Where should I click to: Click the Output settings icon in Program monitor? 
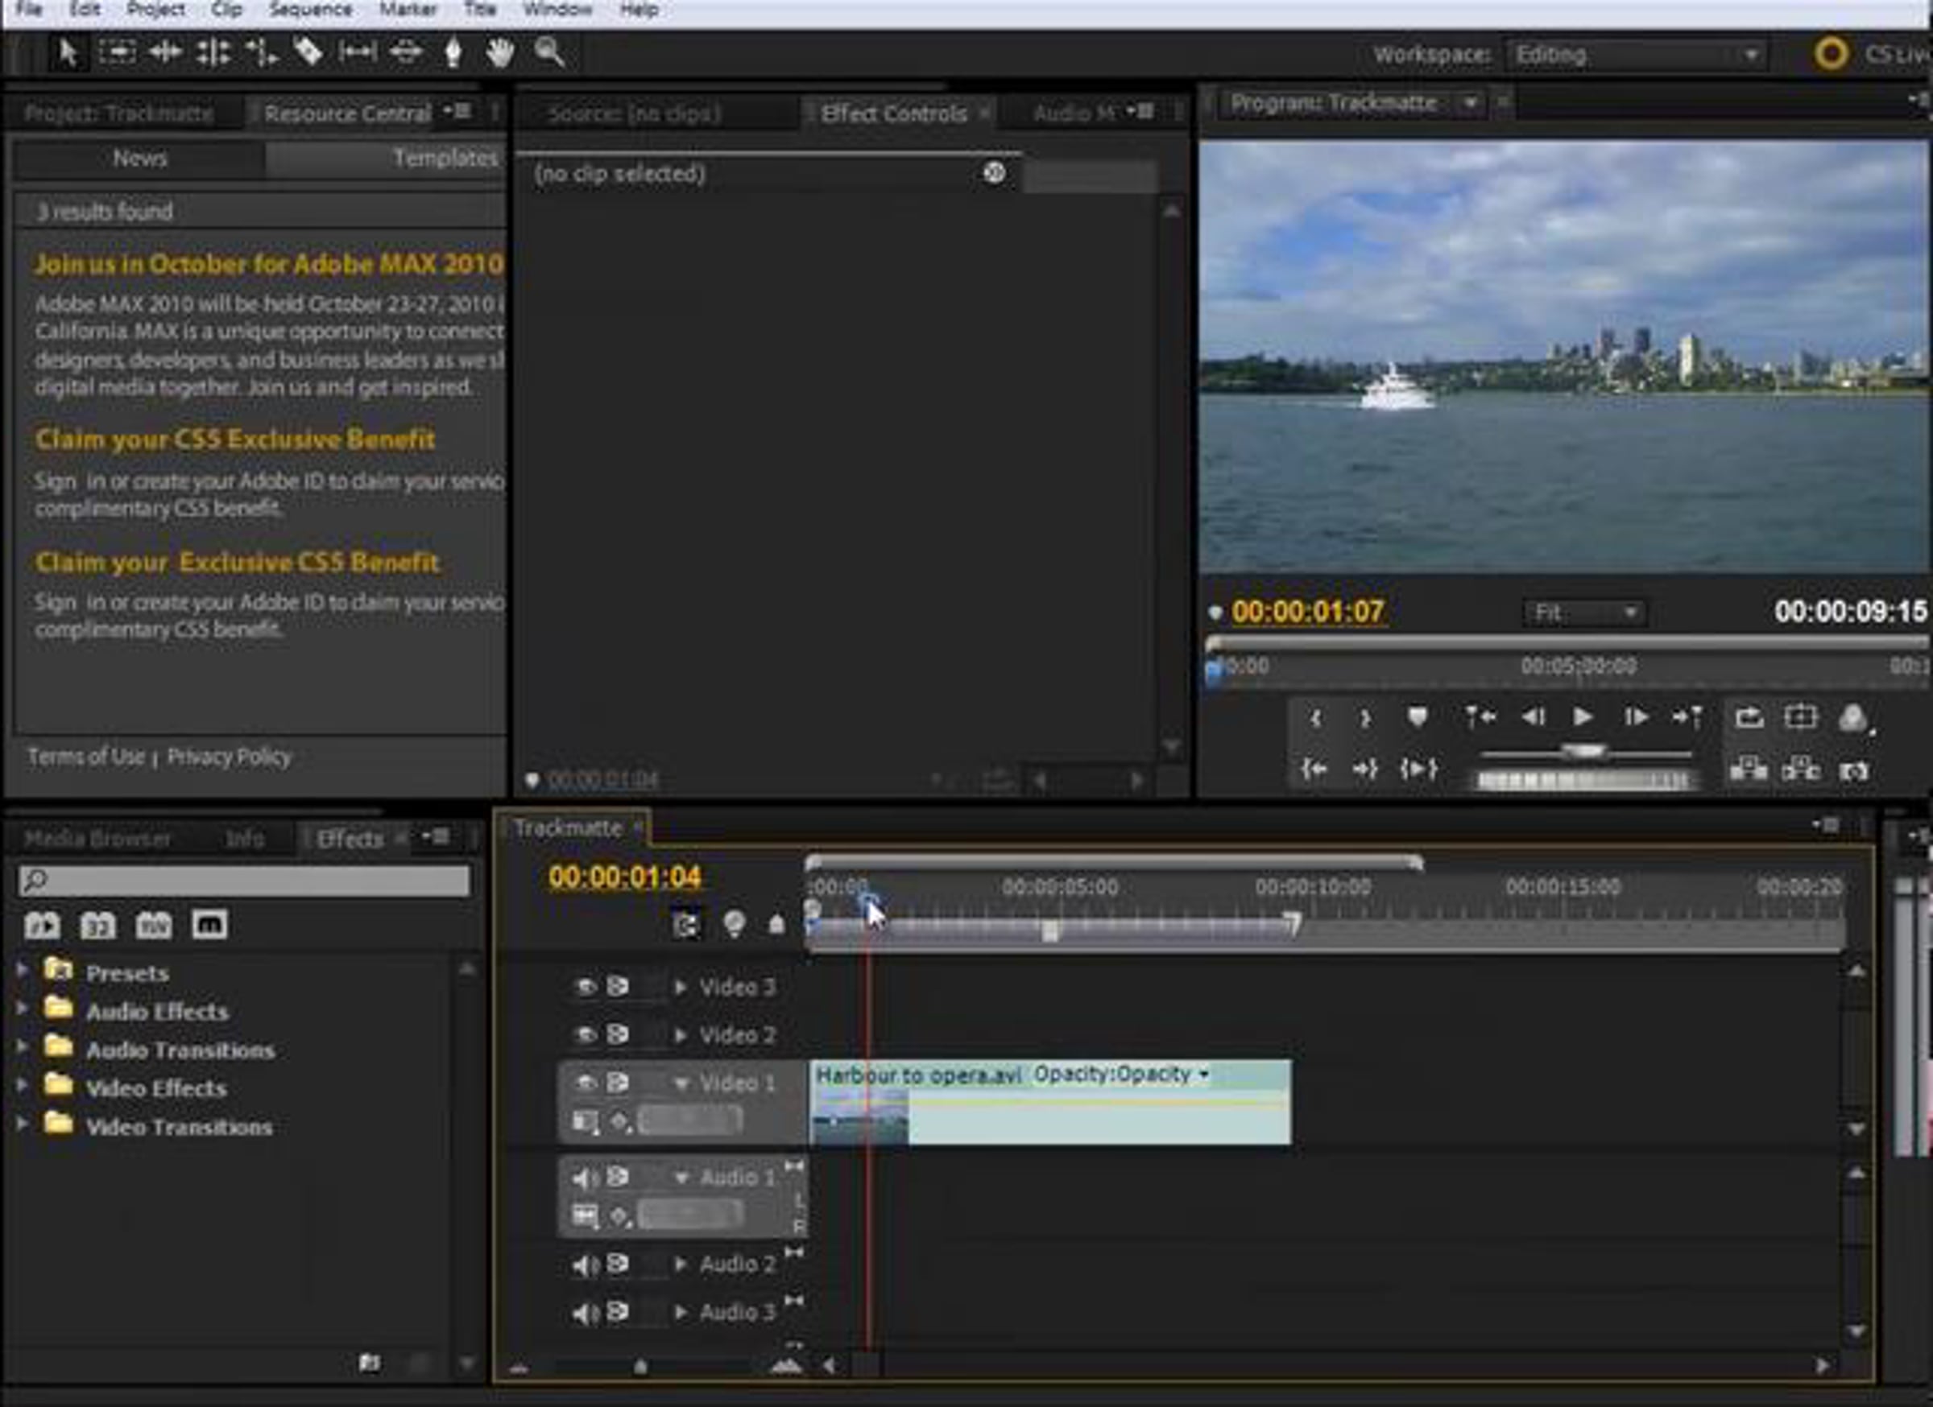pos(1854,718)
